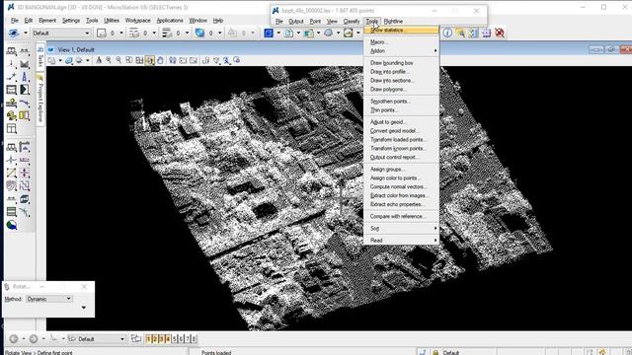Open Rotate Method Dynamic dropdown
The height and width of the screenshot is (355, 632).
pos(49,299)
